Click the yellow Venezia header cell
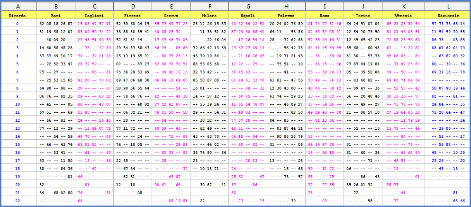471x207 pixels. pyautogui.click(x=403, y=15)
